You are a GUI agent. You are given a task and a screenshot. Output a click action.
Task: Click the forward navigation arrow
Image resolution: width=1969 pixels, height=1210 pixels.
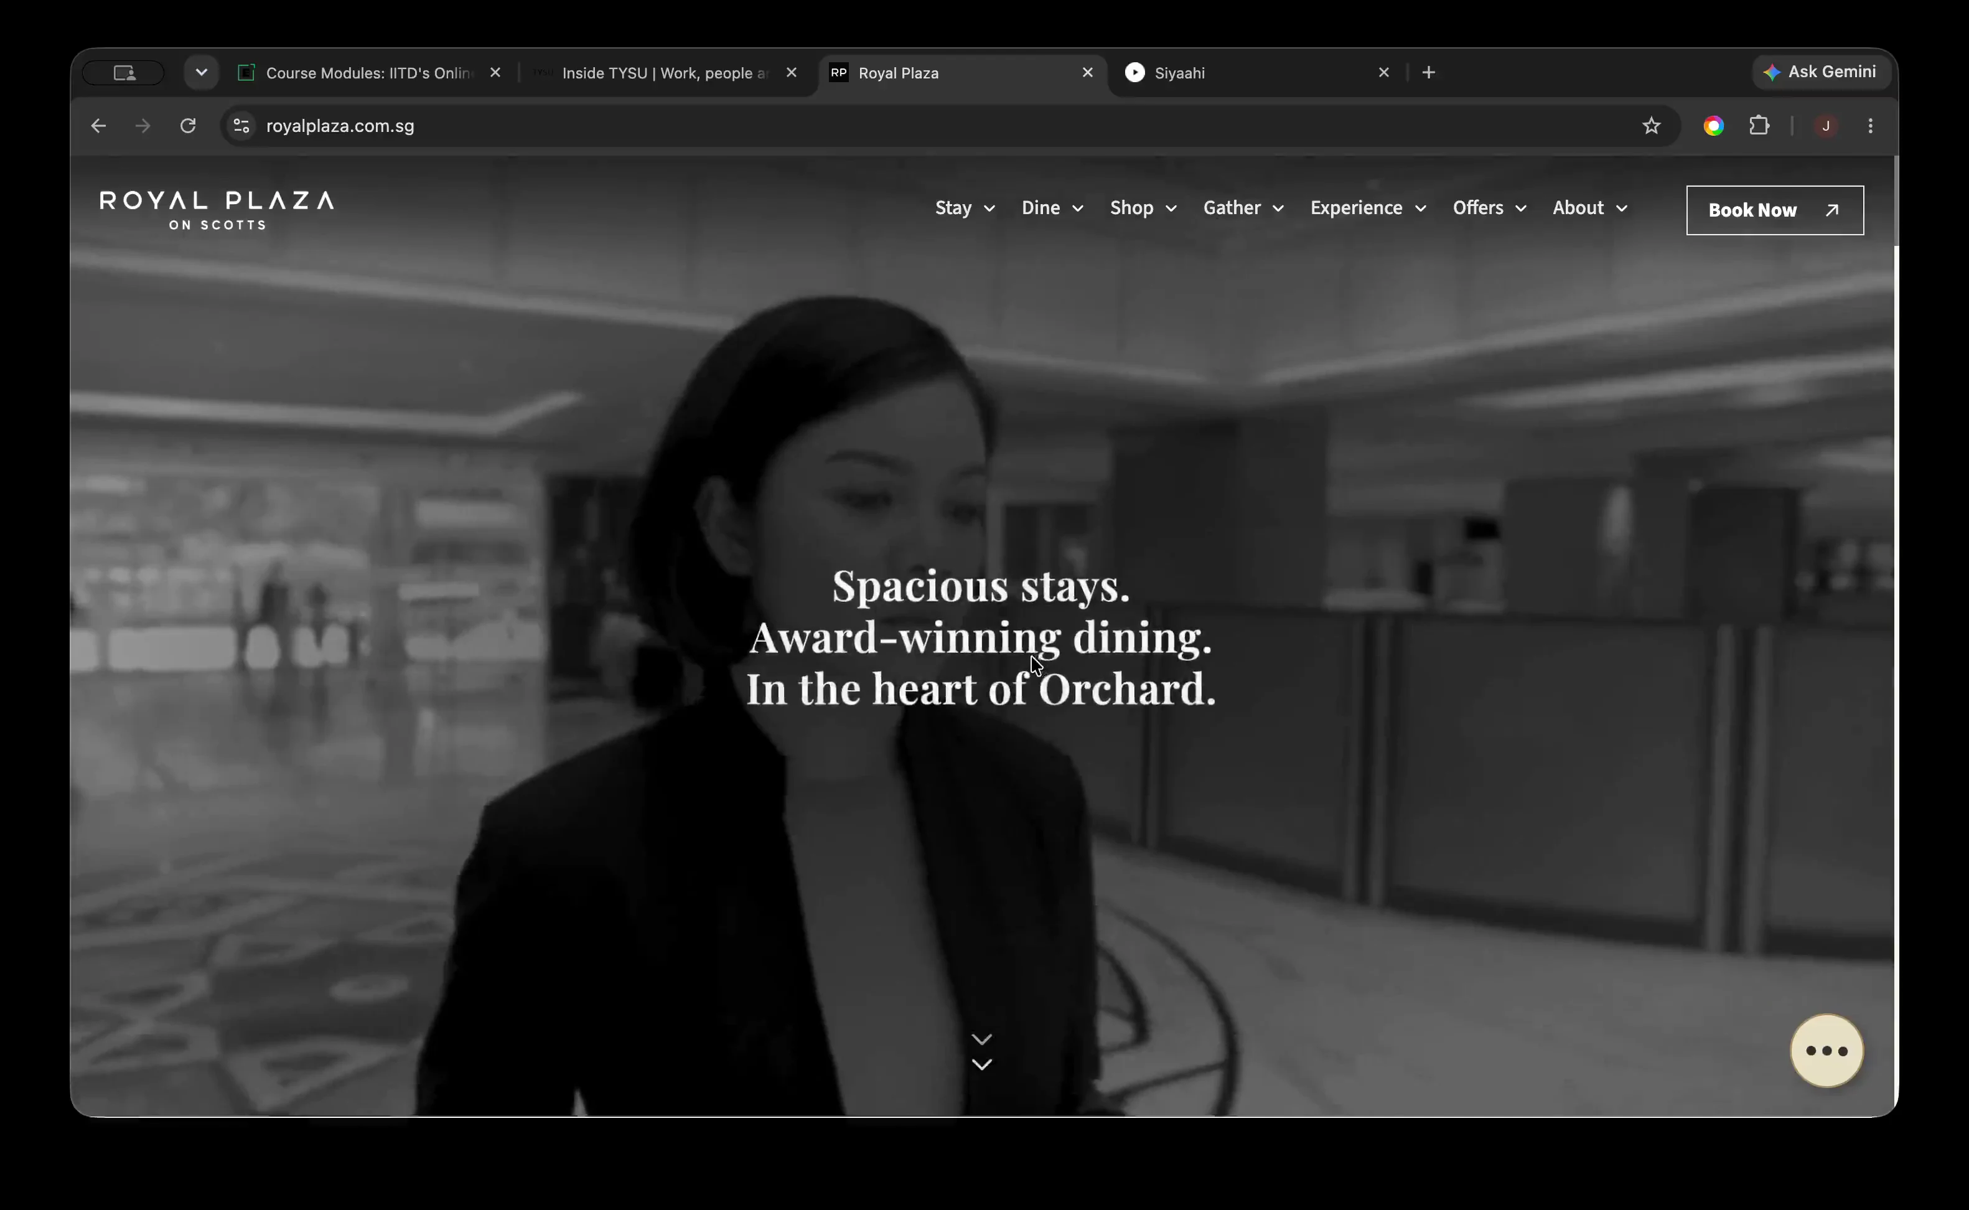pos(143,126)
